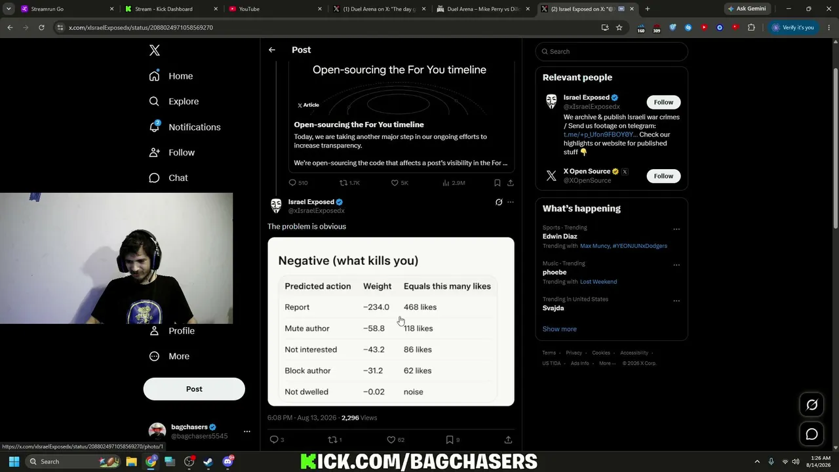Open bagchasers account options menu
Screen dimensions: 839x472
[247, 431]
